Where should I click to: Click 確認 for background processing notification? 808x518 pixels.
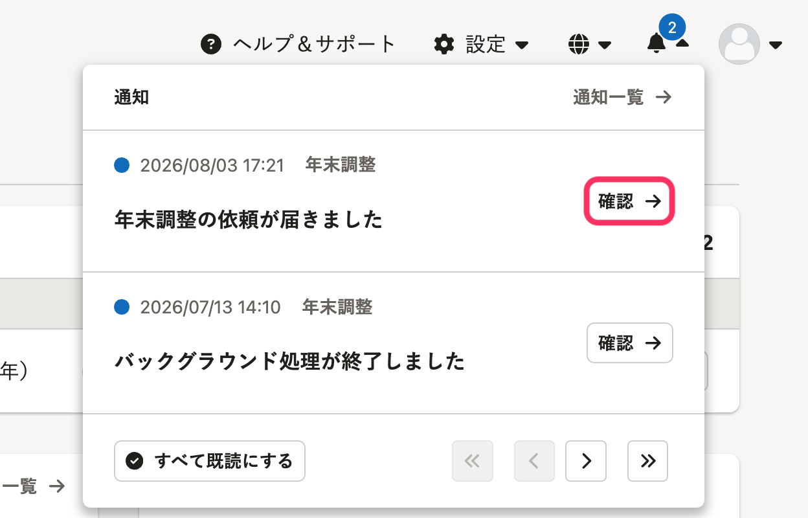click(630, 343)
